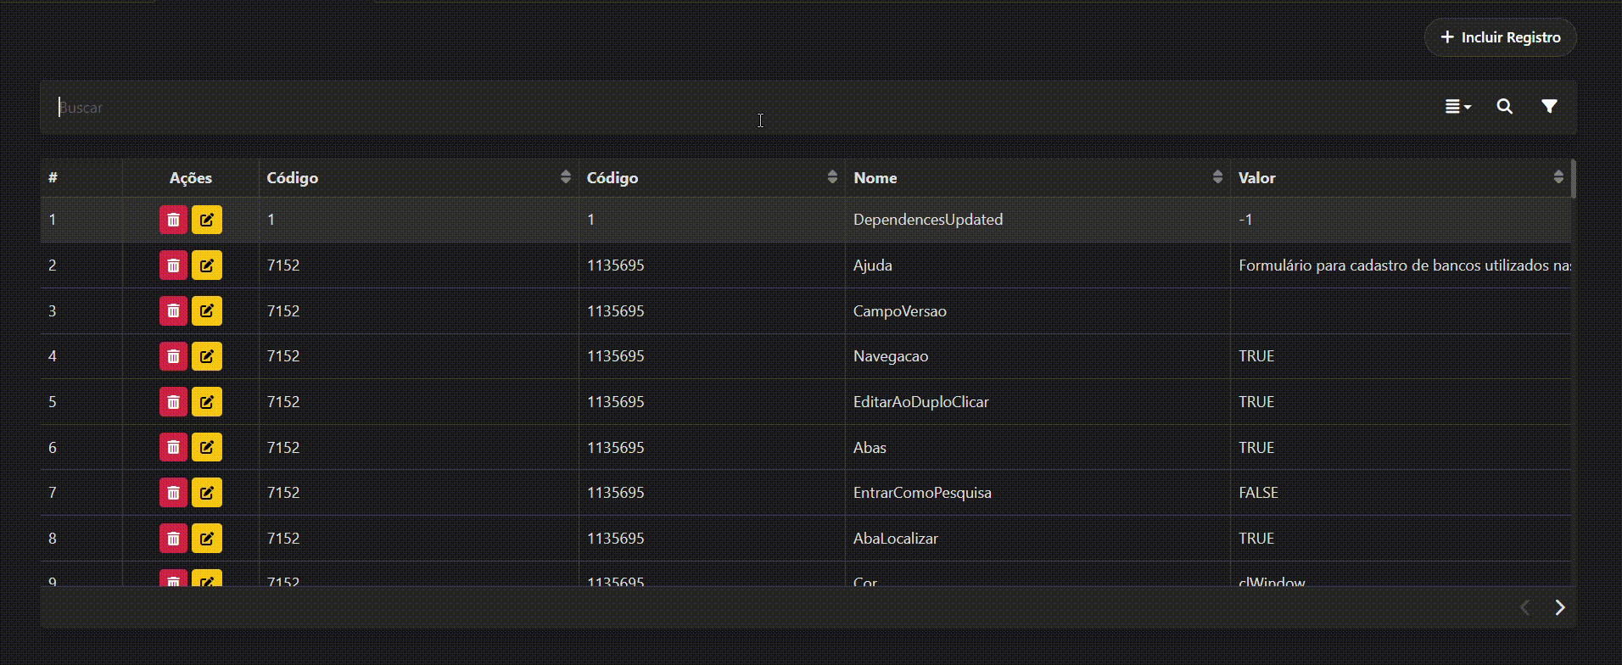
Task: Delete the EditarAoDuploClicar row
Action: (173, 402)
